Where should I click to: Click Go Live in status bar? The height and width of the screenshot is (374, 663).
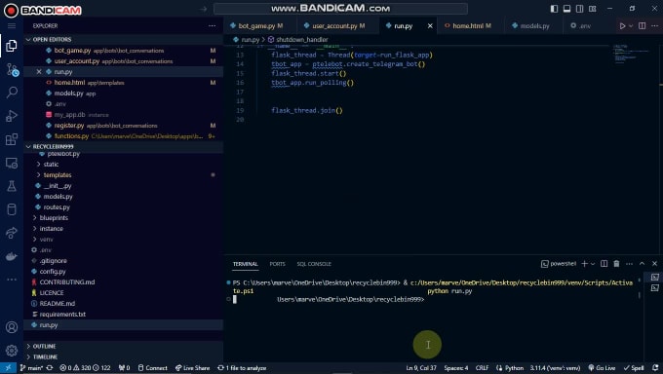(x=602, y=368)
